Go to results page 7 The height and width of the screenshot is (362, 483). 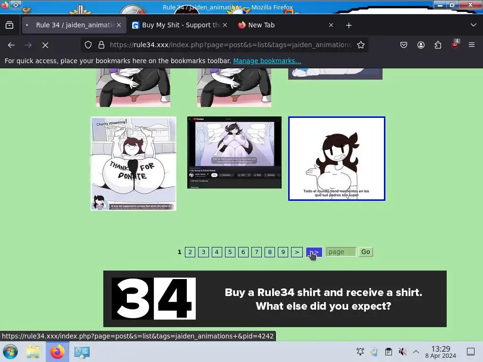pyautogui.click(x=256, y=252)
